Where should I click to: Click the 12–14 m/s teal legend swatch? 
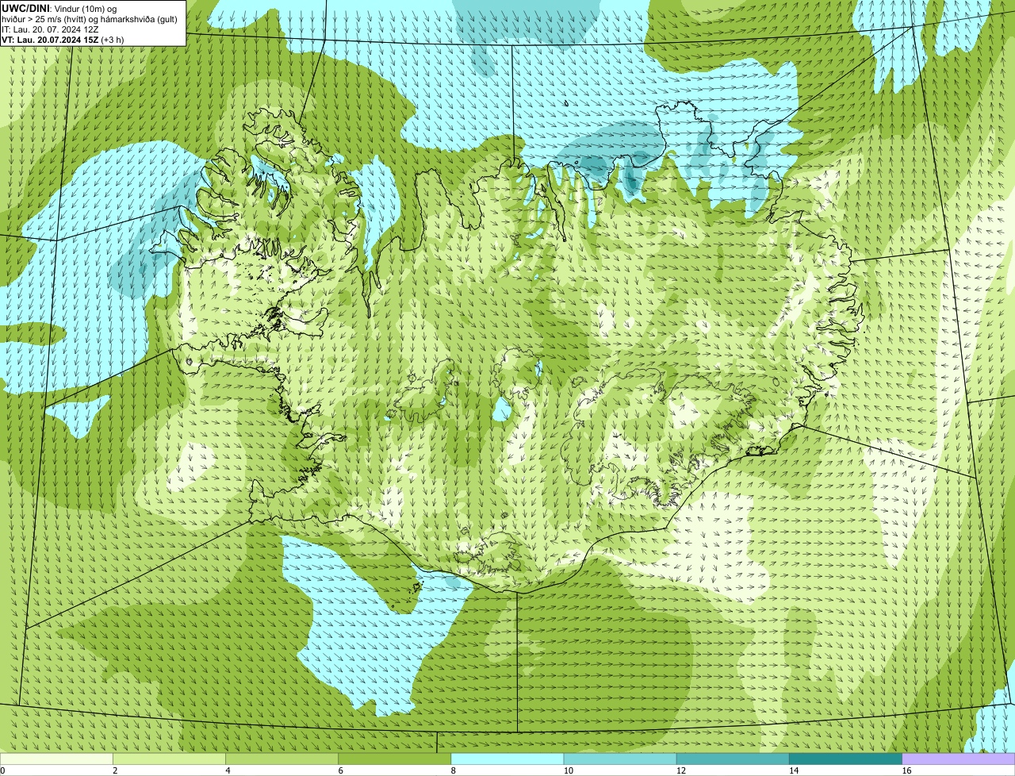[733, 759]
